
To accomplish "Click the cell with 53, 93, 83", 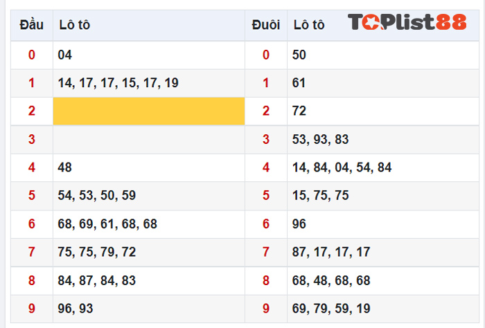I will pyautogui.click(x=320, y=139).
